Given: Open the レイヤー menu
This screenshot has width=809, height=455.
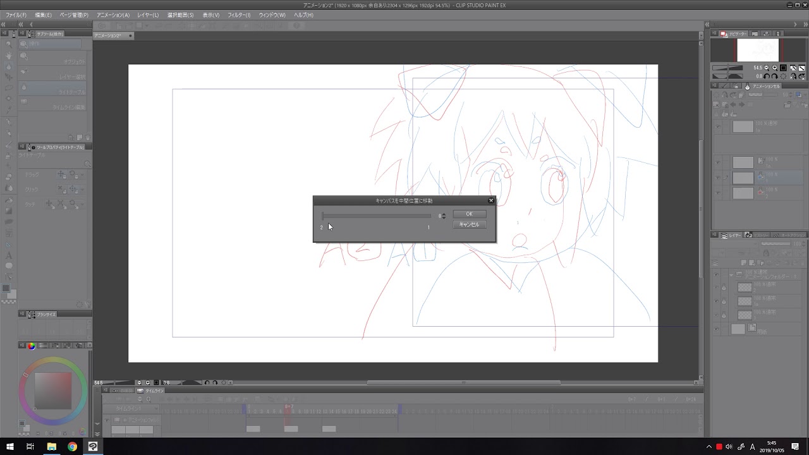Looking at the screenshot, I should tap(148, 15).
